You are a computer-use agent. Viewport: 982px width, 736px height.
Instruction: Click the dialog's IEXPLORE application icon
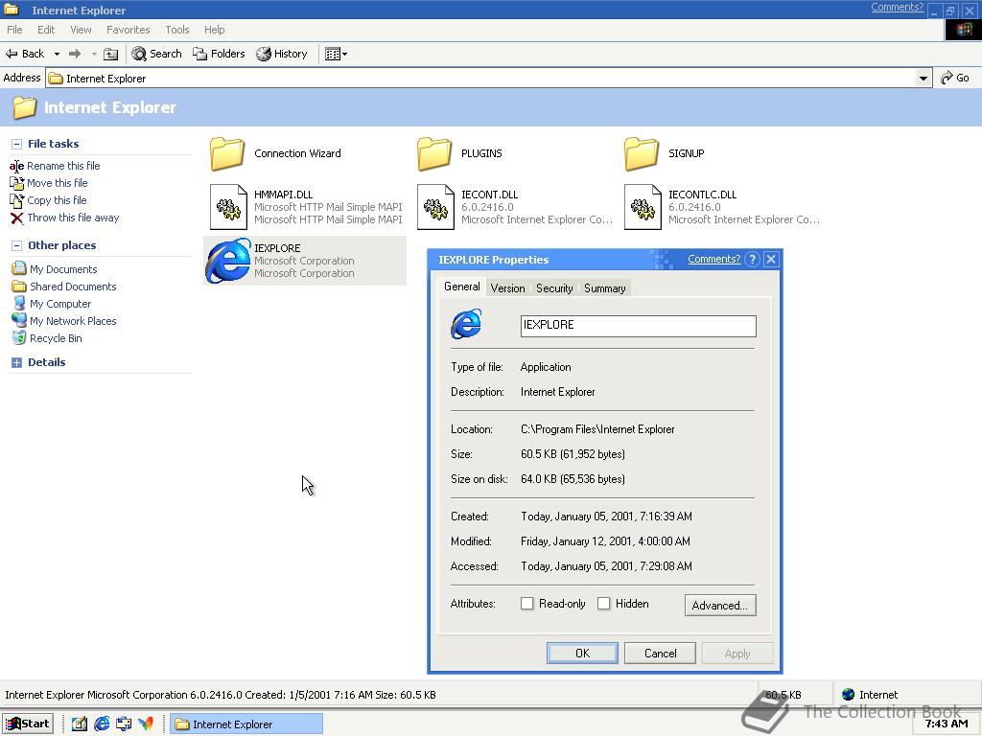[x=466, y=324]
